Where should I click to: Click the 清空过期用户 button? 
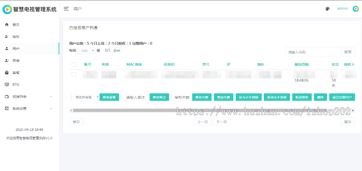342,97
